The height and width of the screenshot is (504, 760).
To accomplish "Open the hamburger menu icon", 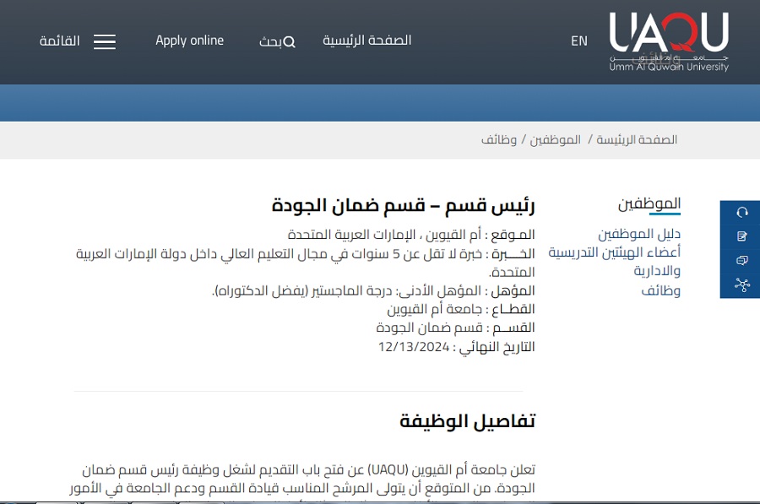I will click(x=105, y=42).
